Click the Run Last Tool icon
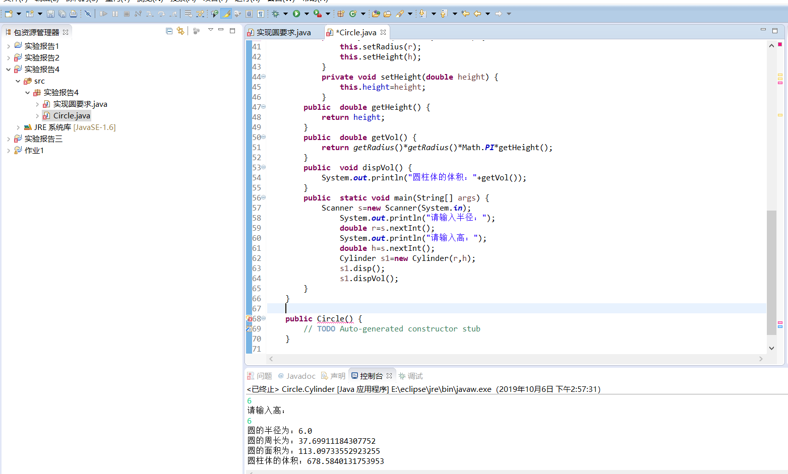The width and height of the screenshot is (788, 474). pyautogui.click(x=317, y=14)
